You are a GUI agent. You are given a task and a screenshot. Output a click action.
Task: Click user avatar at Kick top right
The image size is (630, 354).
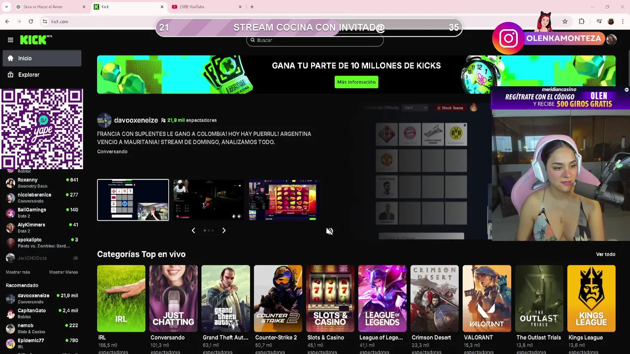(611, 40)
